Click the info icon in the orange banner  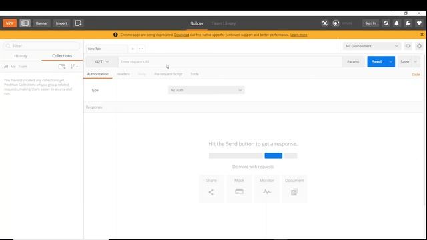(x=115, y=35)
